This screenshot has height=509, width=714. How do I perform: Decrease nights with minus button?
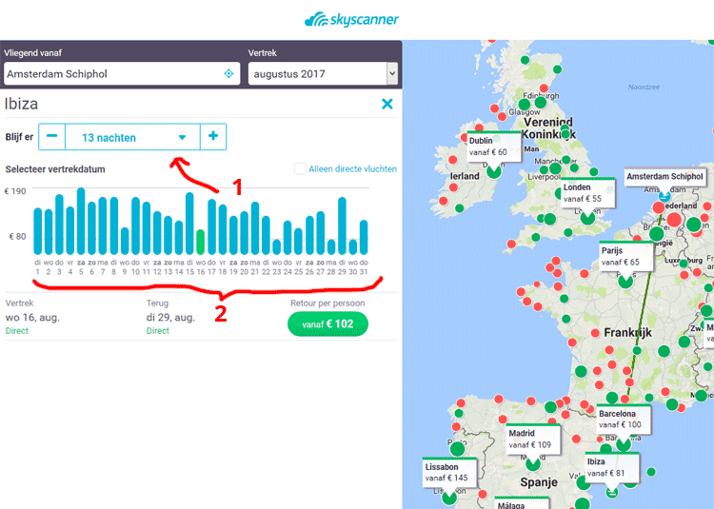point(52,136)
